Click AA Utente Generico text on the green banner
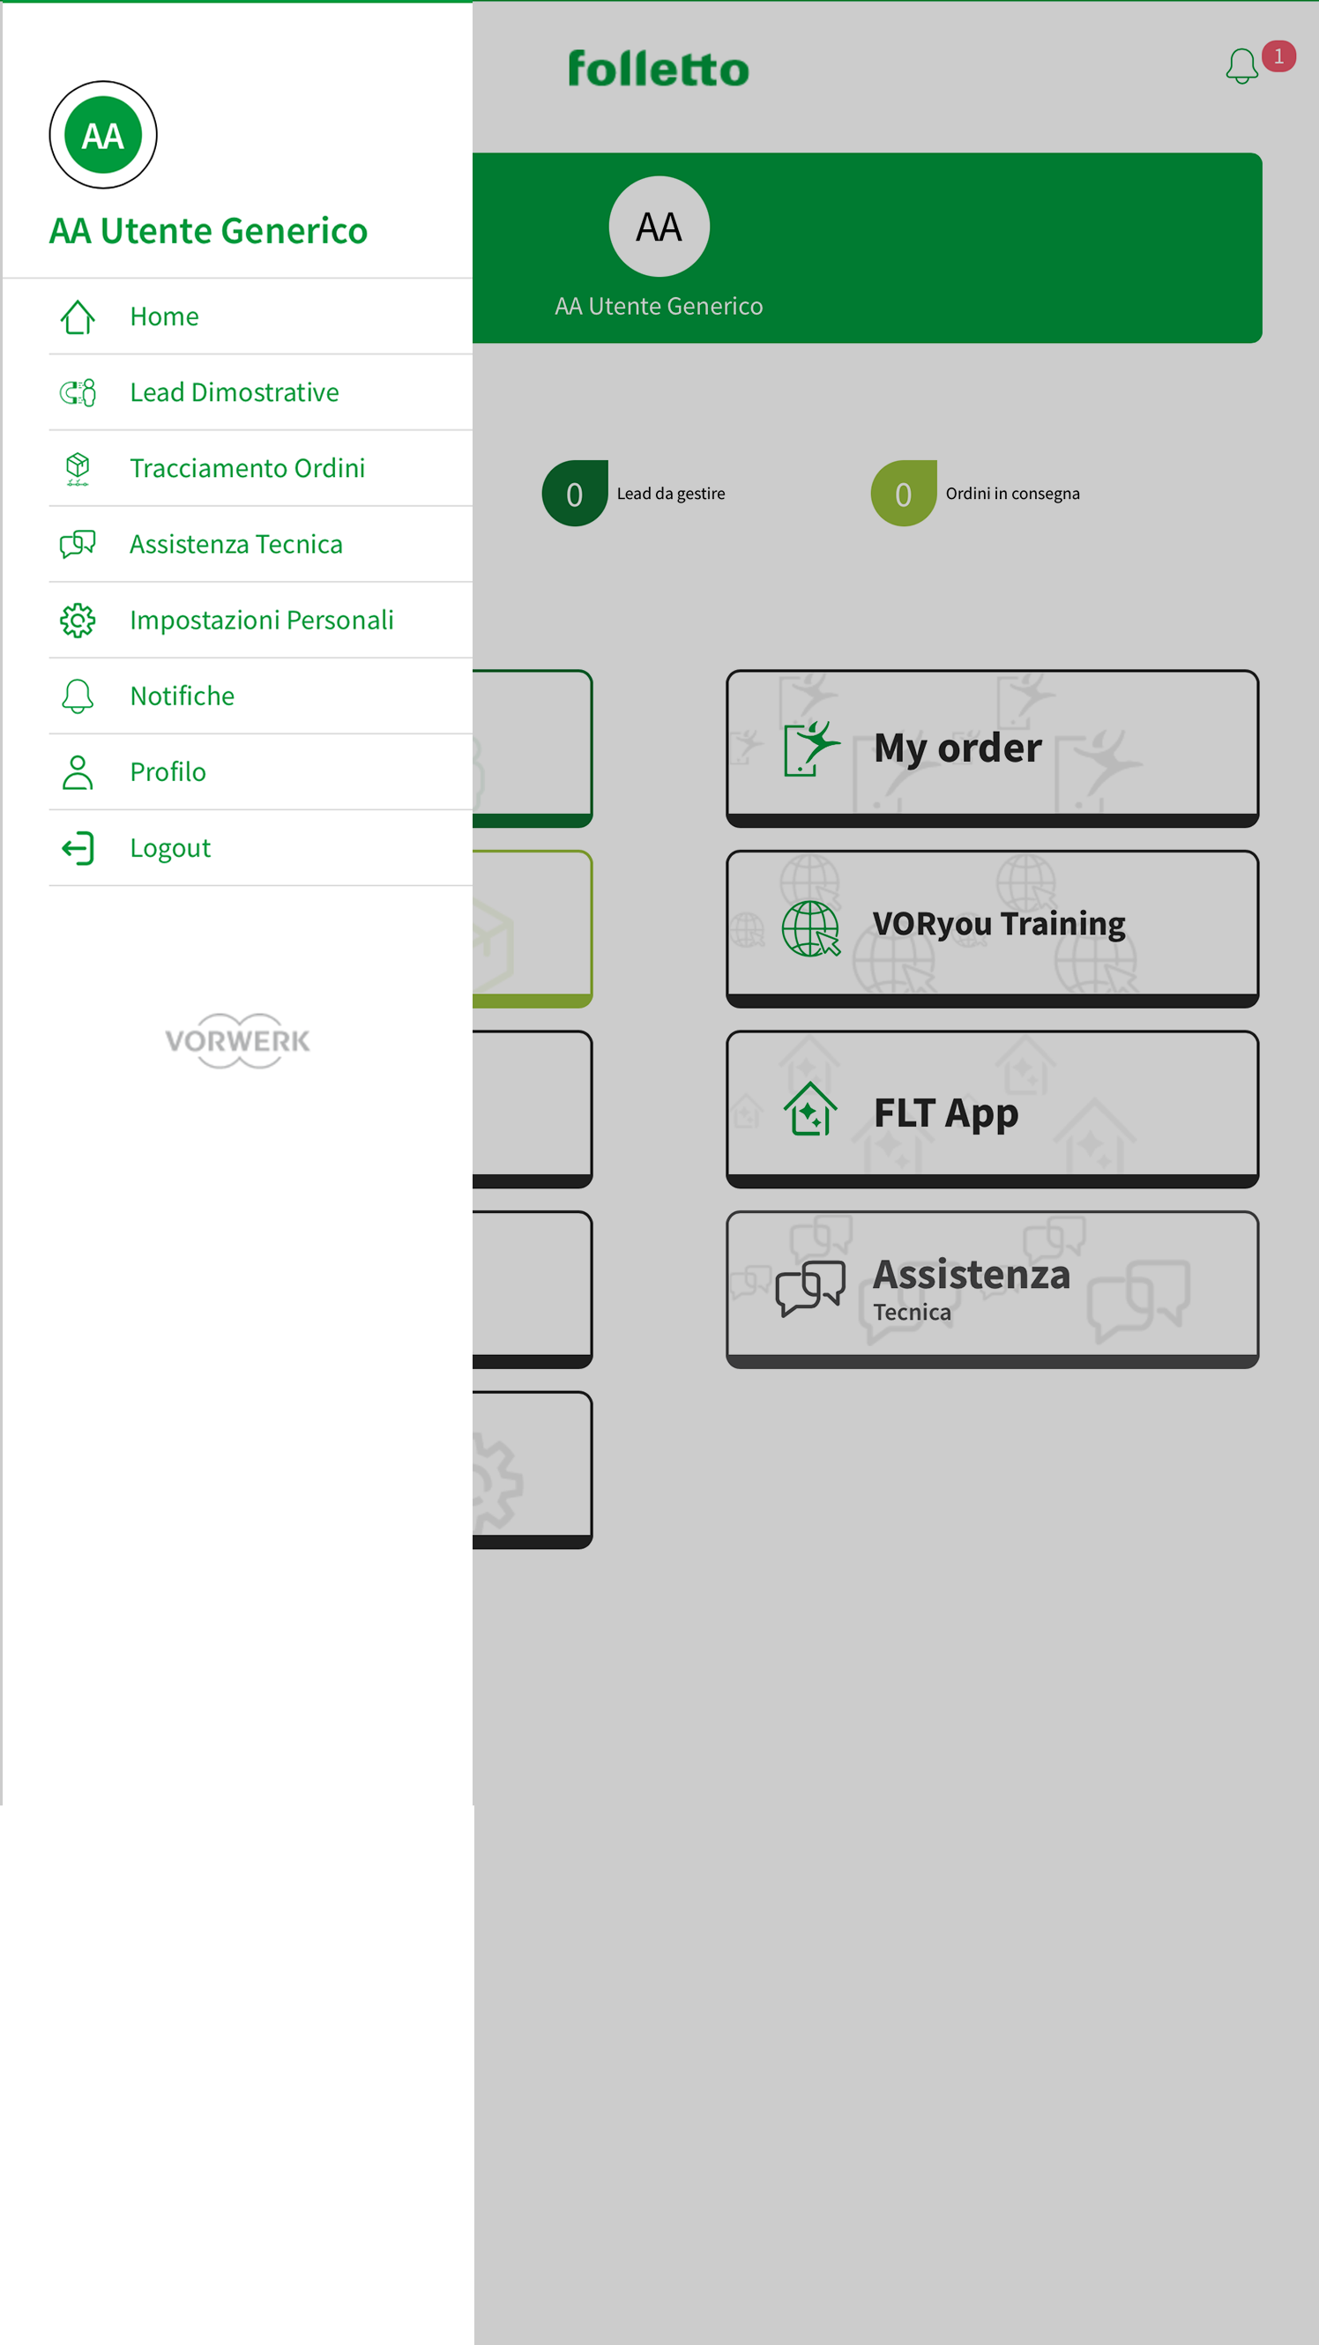 (659, 306)
